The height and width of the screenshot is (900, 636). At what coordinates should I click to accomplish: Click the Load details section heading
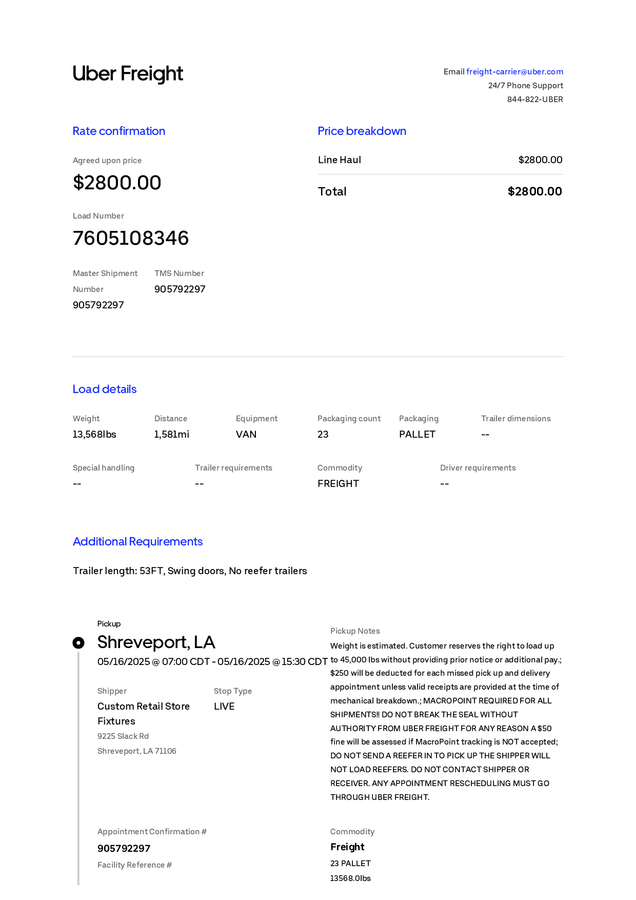coord(105,389)
